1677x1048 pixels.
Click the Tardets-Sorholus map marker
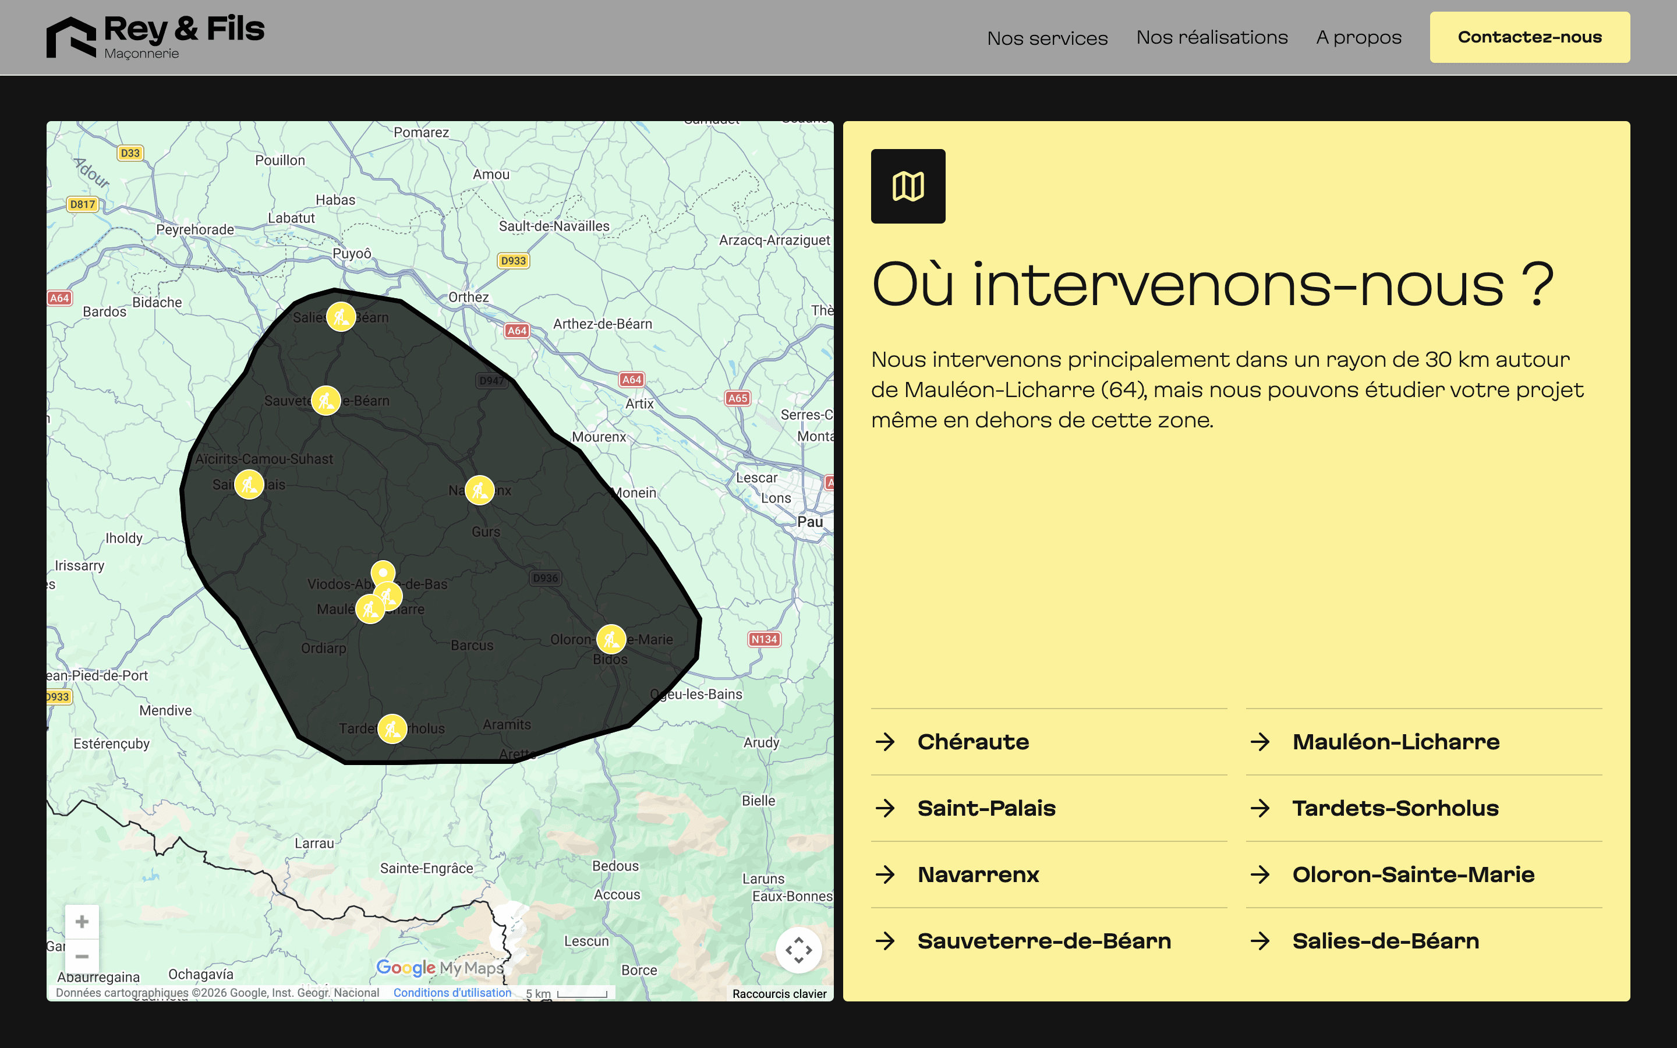click(392, 728)
